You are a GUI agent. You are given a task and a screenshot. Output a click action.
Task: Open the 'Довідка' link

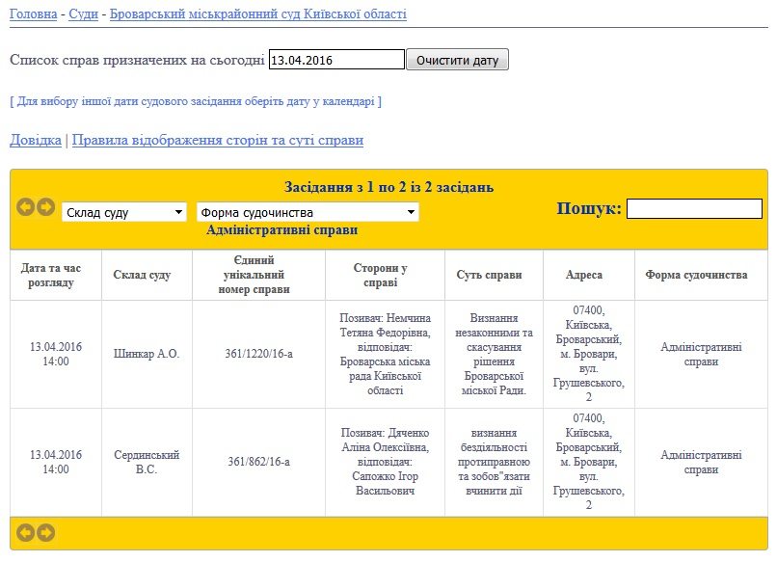pos(36,140)
